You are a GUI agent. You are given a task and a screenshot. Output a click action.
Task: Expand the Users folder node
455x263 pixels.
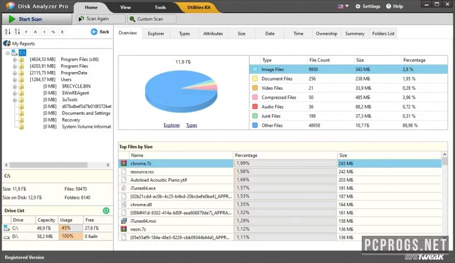[15, 80]
